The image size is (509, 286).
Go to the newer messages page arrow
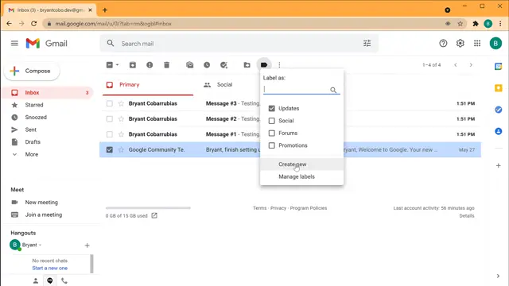(456, 65)
